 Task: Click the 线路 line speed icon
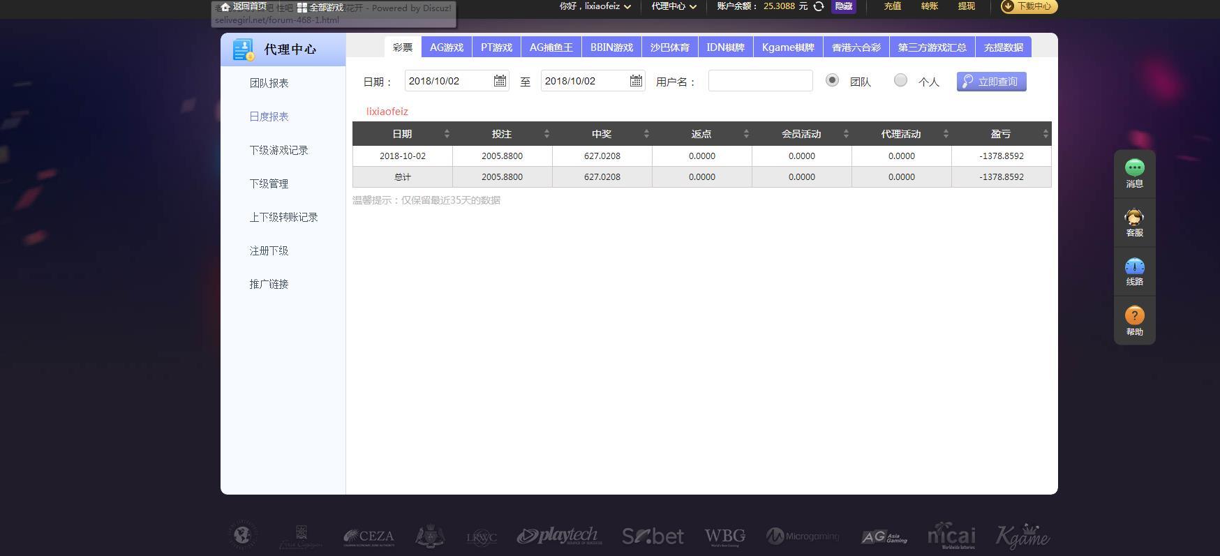1135,266
